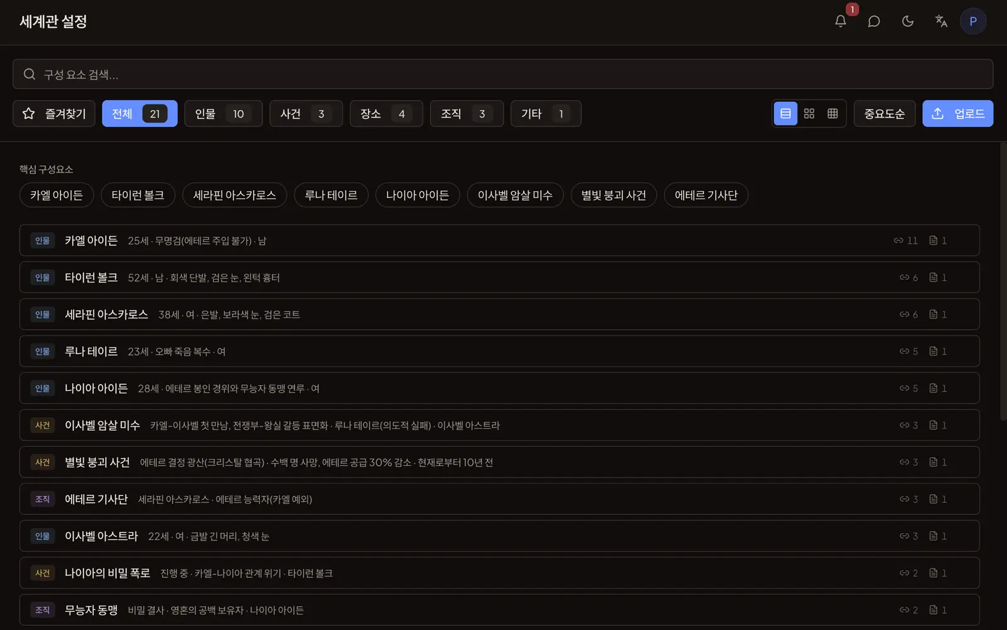Open the 무능자 동맹 list row
This screenshot has width=1007, height=630.
tap(500, 610)
